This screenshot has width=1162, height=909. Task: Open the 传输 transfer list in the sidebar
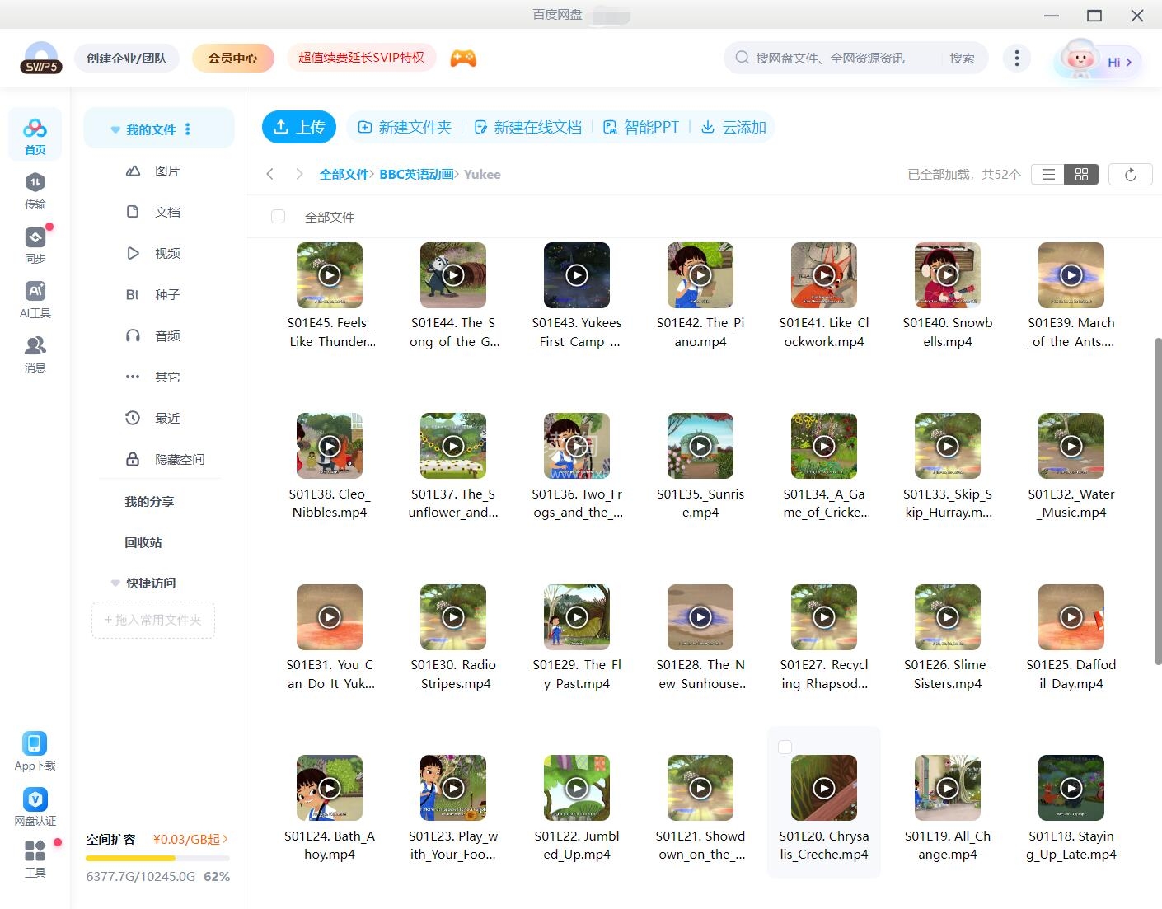pos(35,190)
